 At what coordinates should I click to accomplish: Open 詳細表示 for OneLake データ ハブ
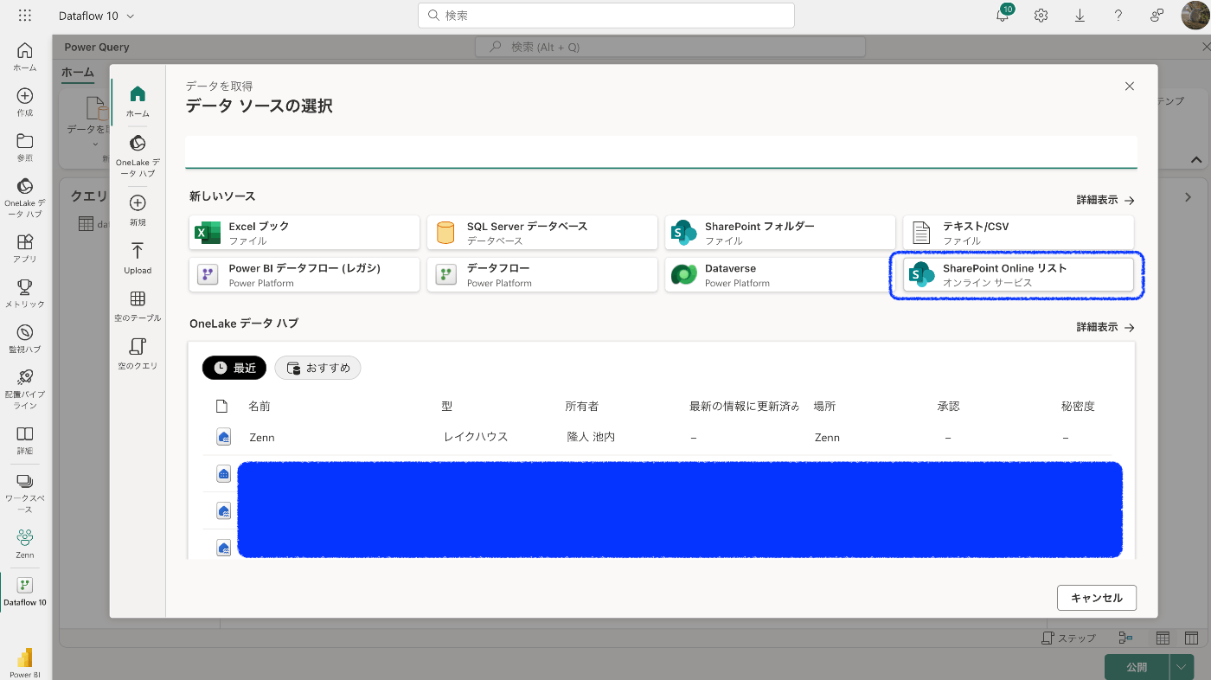tap(1105, 327)
